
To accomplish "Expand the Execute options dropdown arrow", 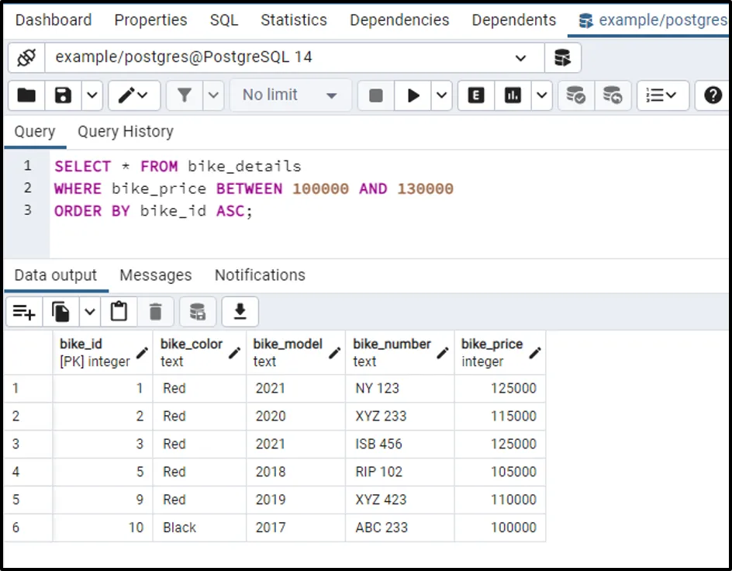I will [x=442, y=95].
